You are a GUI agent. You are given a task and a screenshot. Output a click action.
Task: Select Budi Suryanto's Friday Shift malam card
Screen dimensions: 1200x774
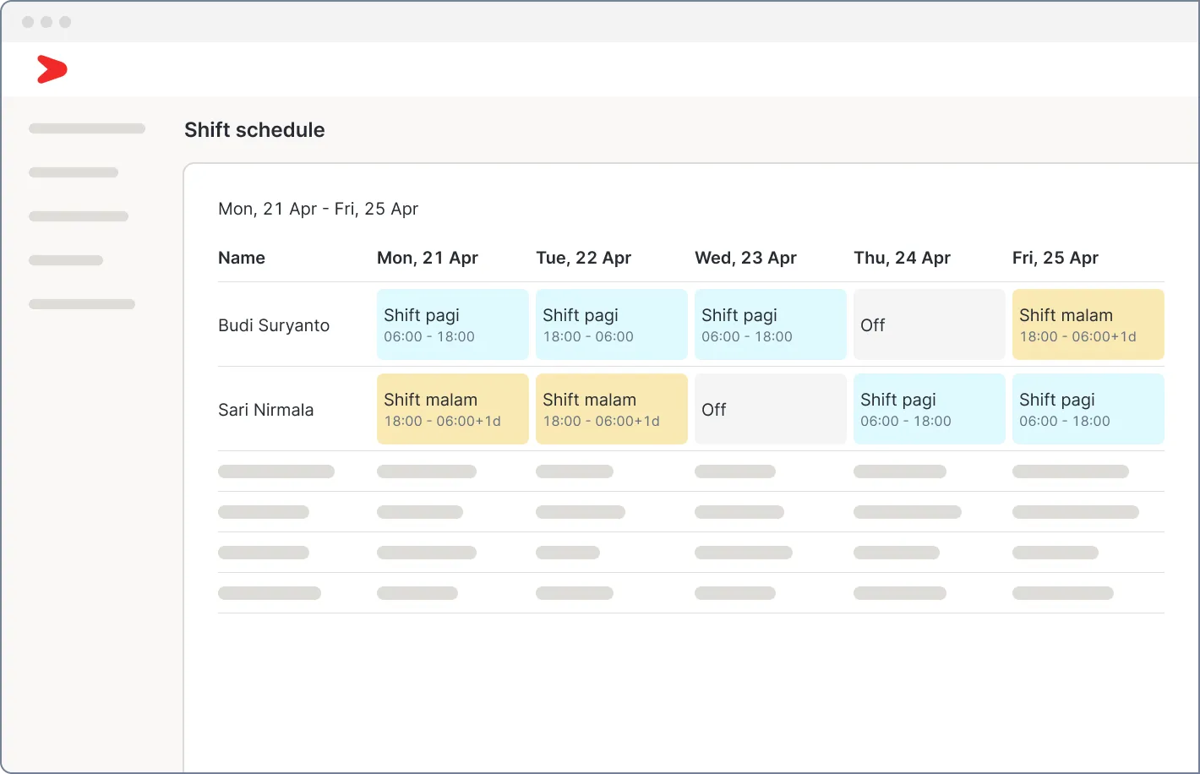point(1088,324)
